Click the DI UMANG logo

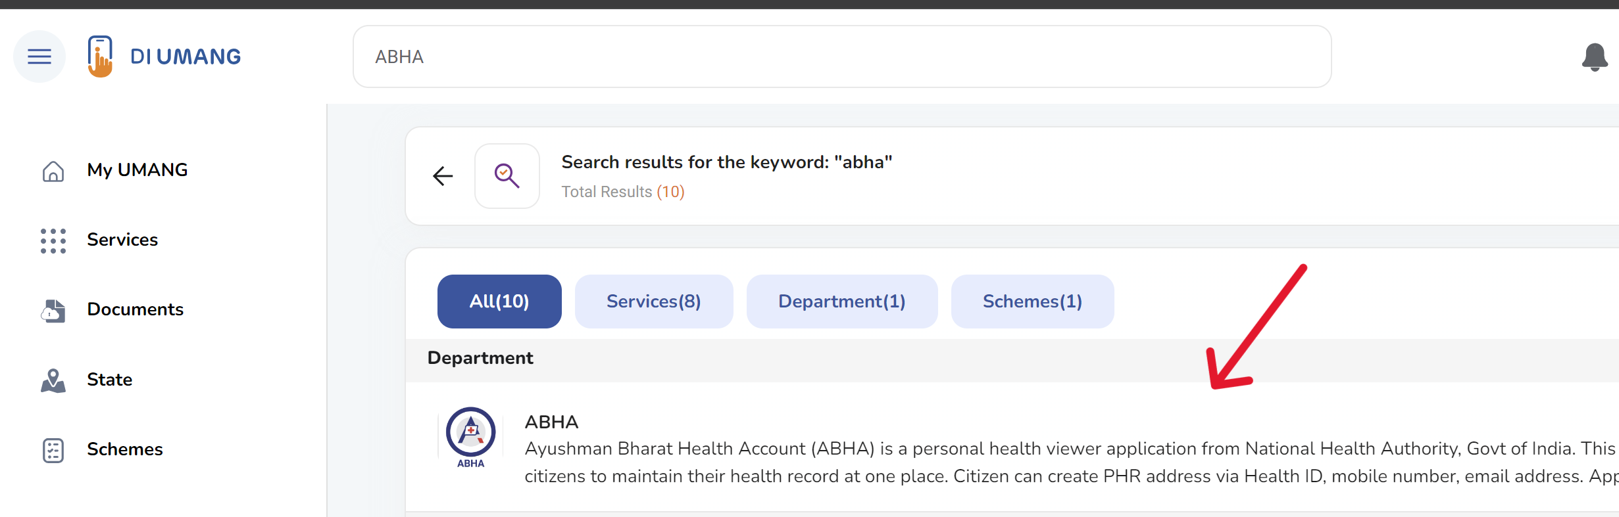coord(164,56)
